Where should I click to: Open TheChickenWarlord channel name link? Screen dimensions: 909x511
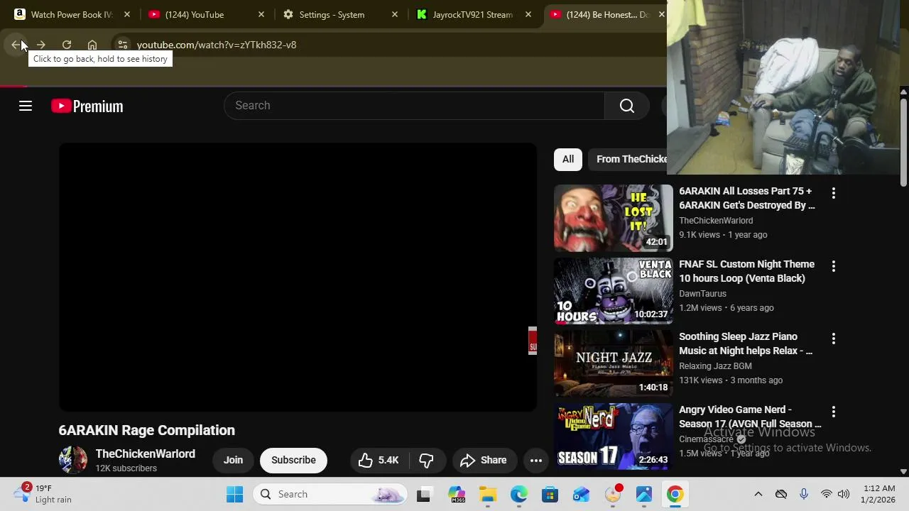146,454
